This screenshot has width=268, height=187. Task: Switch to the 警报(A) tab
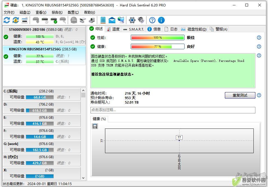coord(218,29)
